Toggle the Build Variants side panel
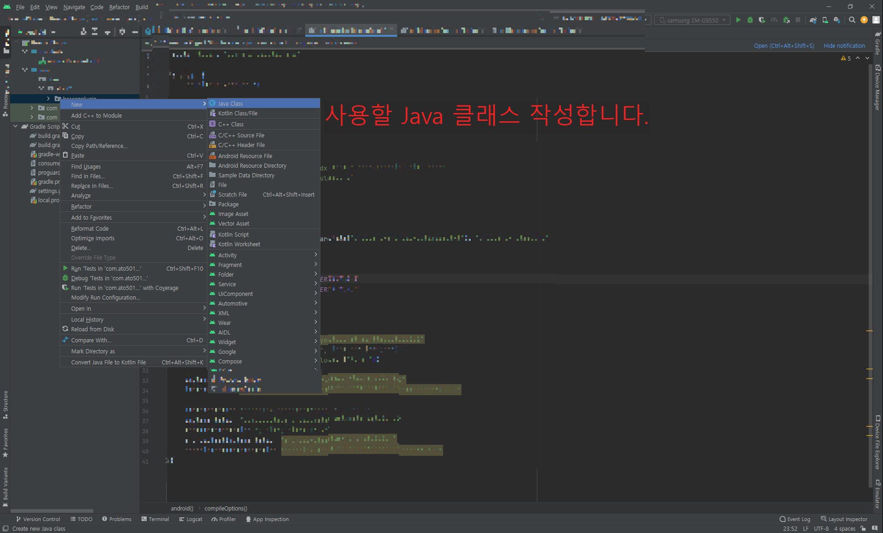 6,485
